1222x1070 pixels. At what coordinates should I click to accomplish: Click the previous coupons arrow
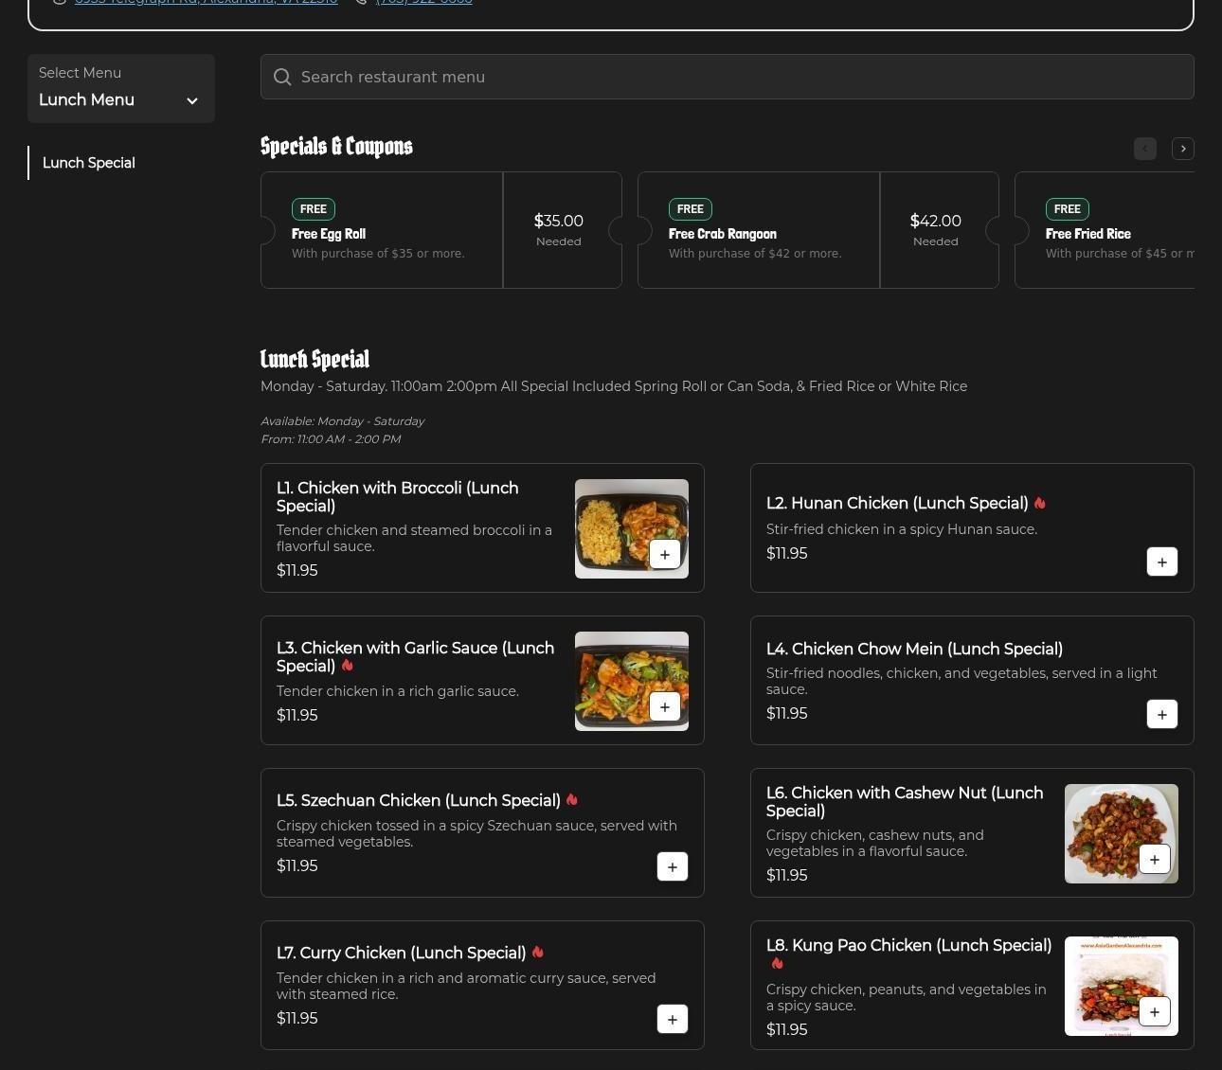point(1144,149)
